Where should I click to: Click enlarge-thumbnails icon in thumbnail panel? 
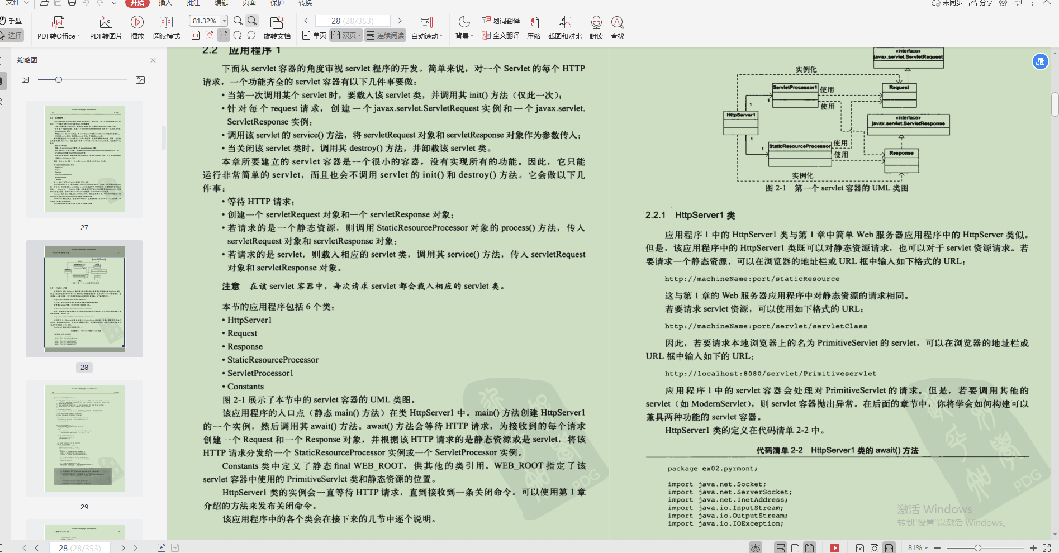click(140, 80)
